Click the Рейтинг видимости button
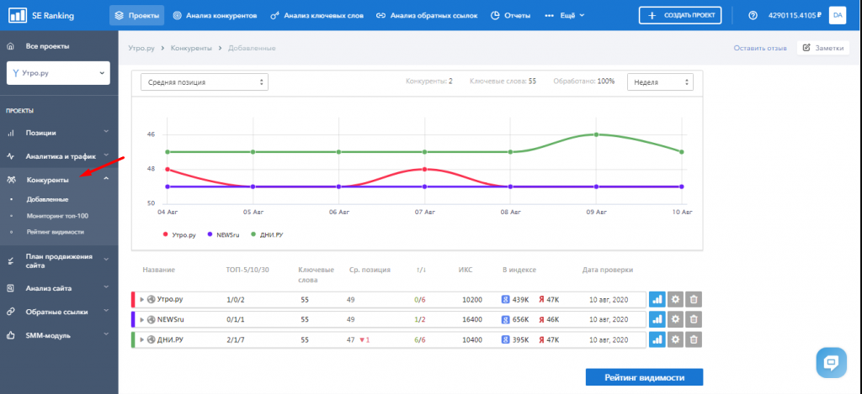The height and width of the screenshot is (394, 862). click(644, 378)
